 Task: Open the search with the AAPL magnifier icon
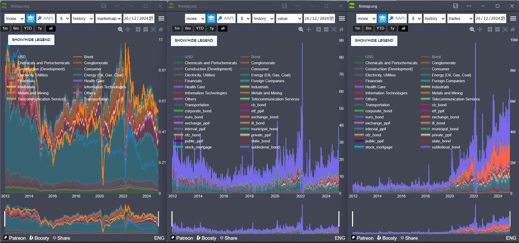pyautogui.click(x=39, y=18)
